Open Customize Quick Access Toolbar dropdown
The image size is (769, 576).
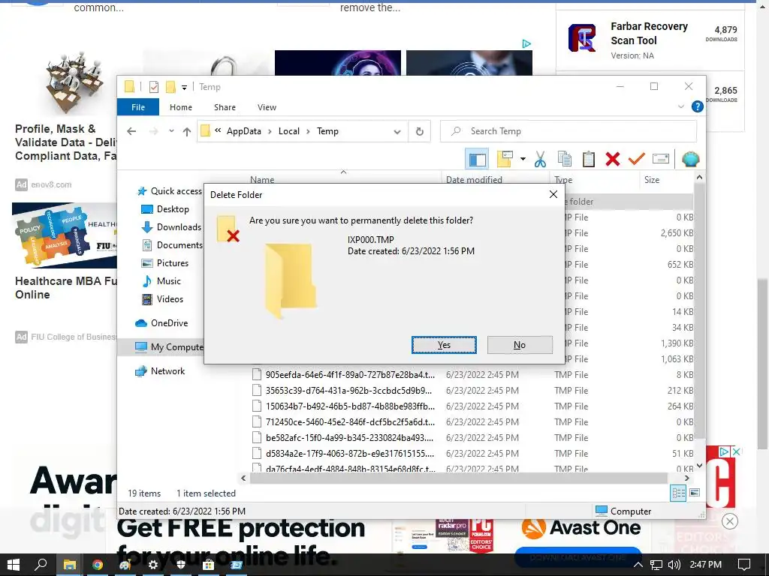185,88
